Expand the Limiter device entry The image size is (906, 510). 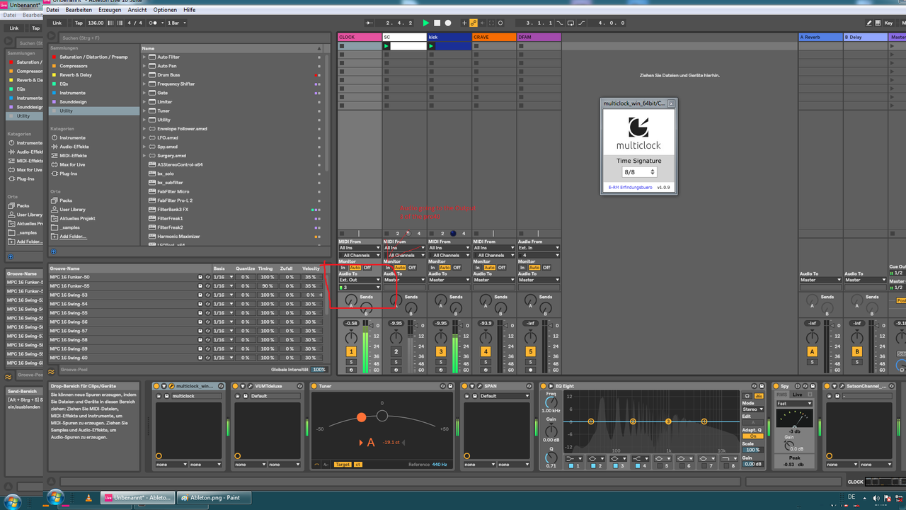coord(144,101)
